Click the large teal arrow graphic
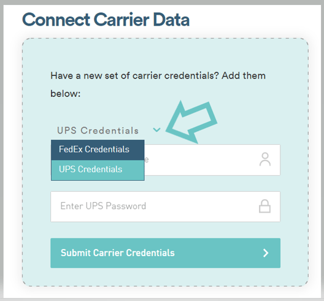 [x=191, y=122]
